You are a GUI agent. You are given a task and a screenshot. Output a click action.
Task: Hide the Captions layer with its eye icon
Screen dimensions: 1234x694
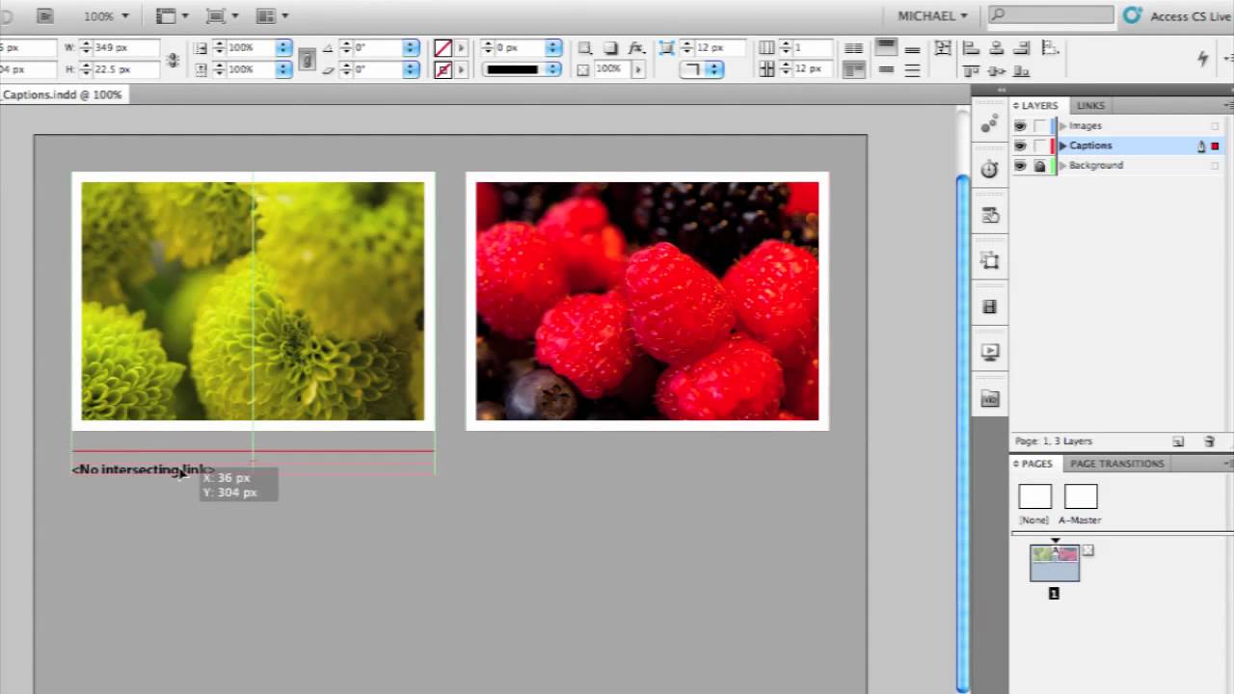pyautogui.click(x=1020, y=146)
